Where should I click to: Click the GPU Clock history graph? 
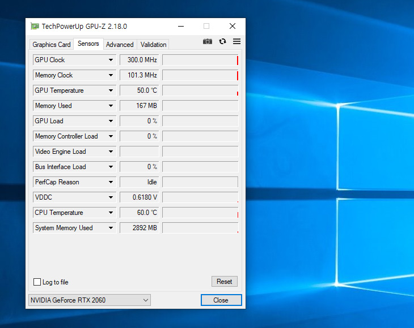tap(200, 60)
